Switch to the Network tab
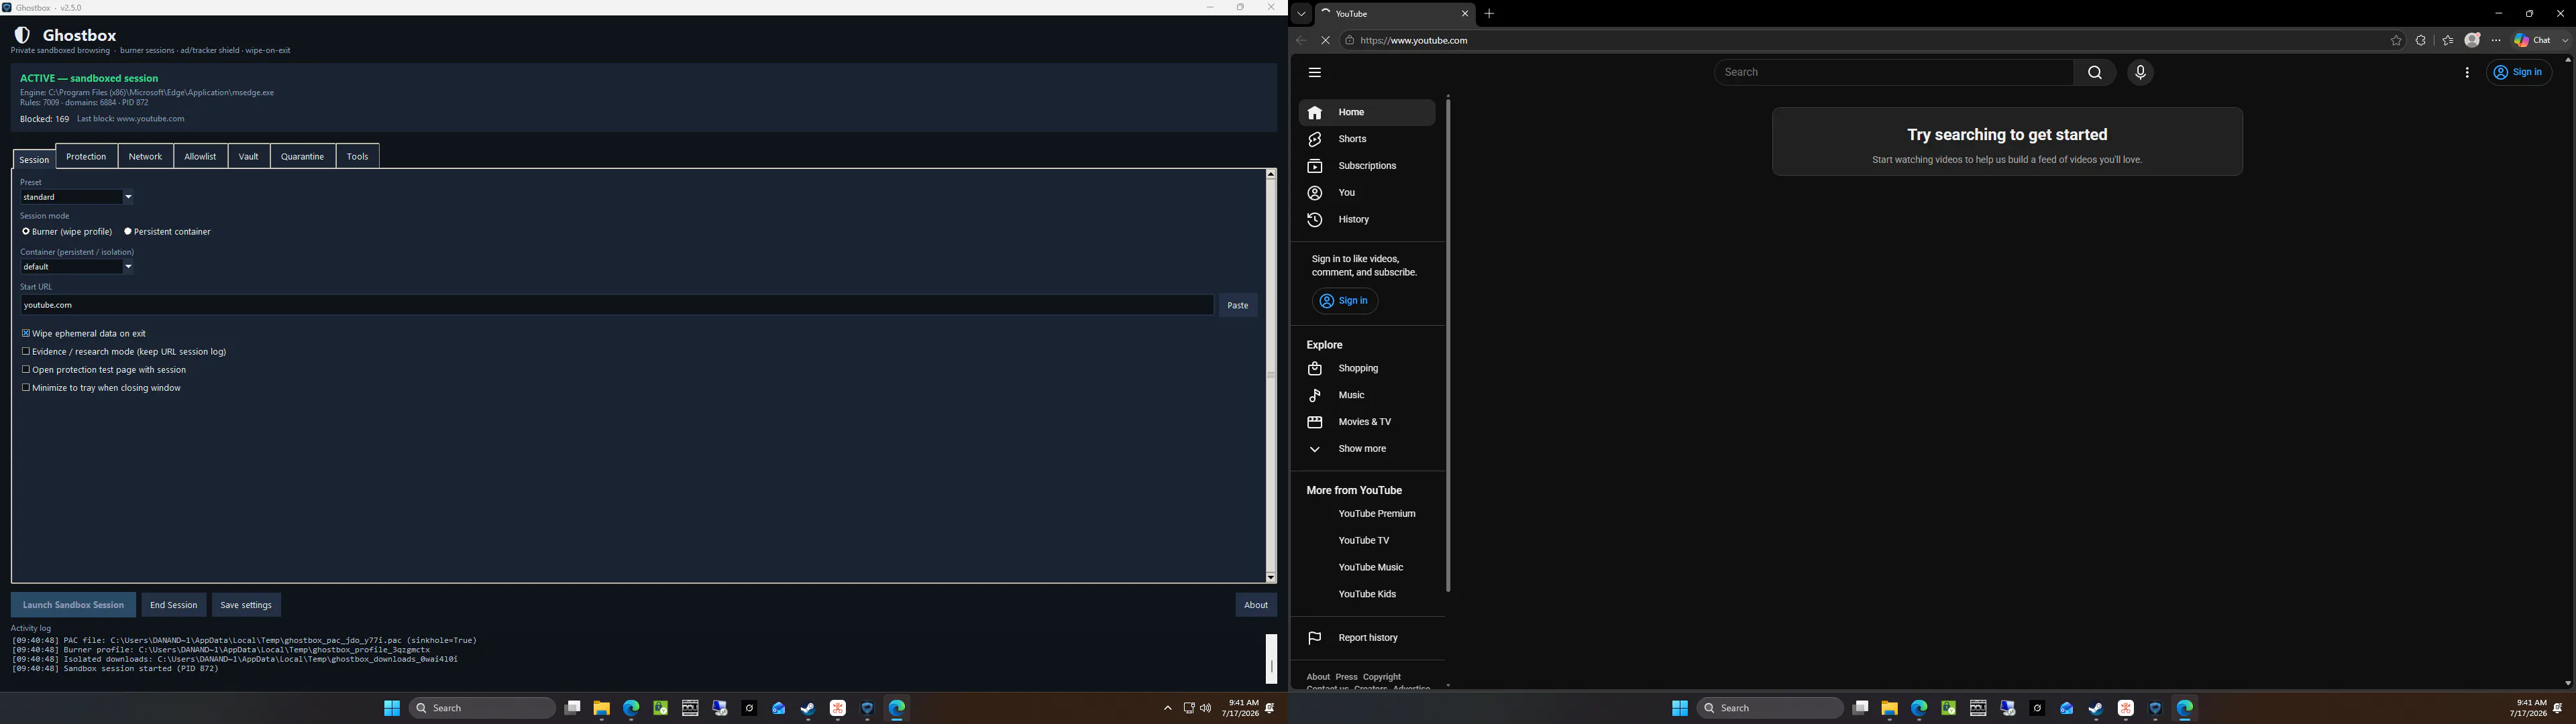The height and width of the screenshot is (724, 2576). [145, 157]
